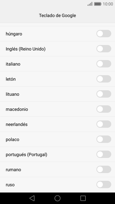The image size is (115, 204).
Task: Turn on Inglés (Reino Unido) switch
Action: pyautogui.click(x=104, y=49)
